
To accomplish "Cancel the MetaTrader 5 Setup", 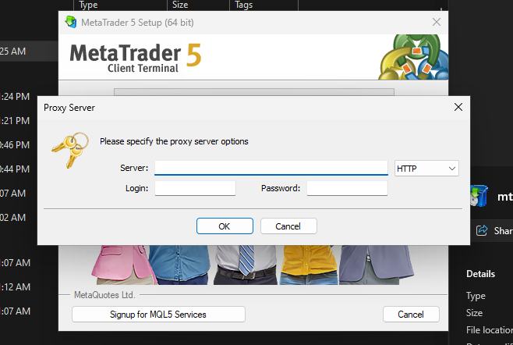I will coord(411,315).
